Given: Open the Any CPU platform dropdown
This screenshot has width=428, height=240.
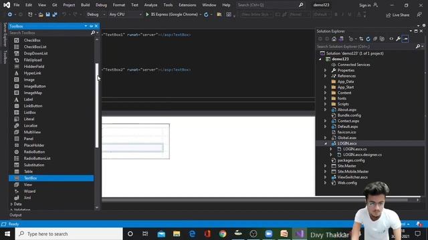Looking at the screenshot, I should (125, 15).
